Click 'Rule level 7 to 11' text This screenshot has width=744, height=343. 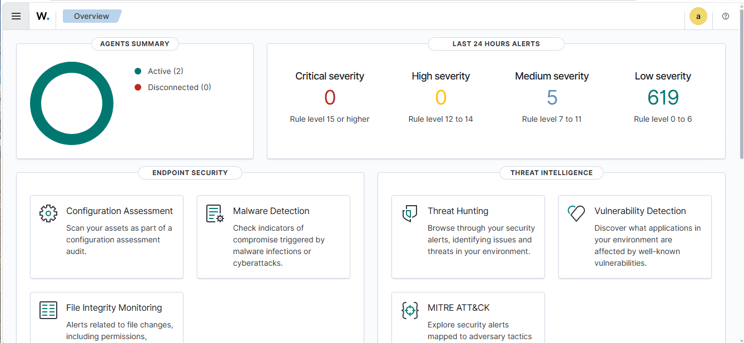tap(552, 119)
